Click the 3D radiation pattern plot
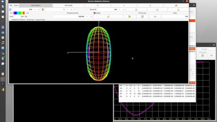This screenshot has height=122, width=217. (x=99, y=52)
